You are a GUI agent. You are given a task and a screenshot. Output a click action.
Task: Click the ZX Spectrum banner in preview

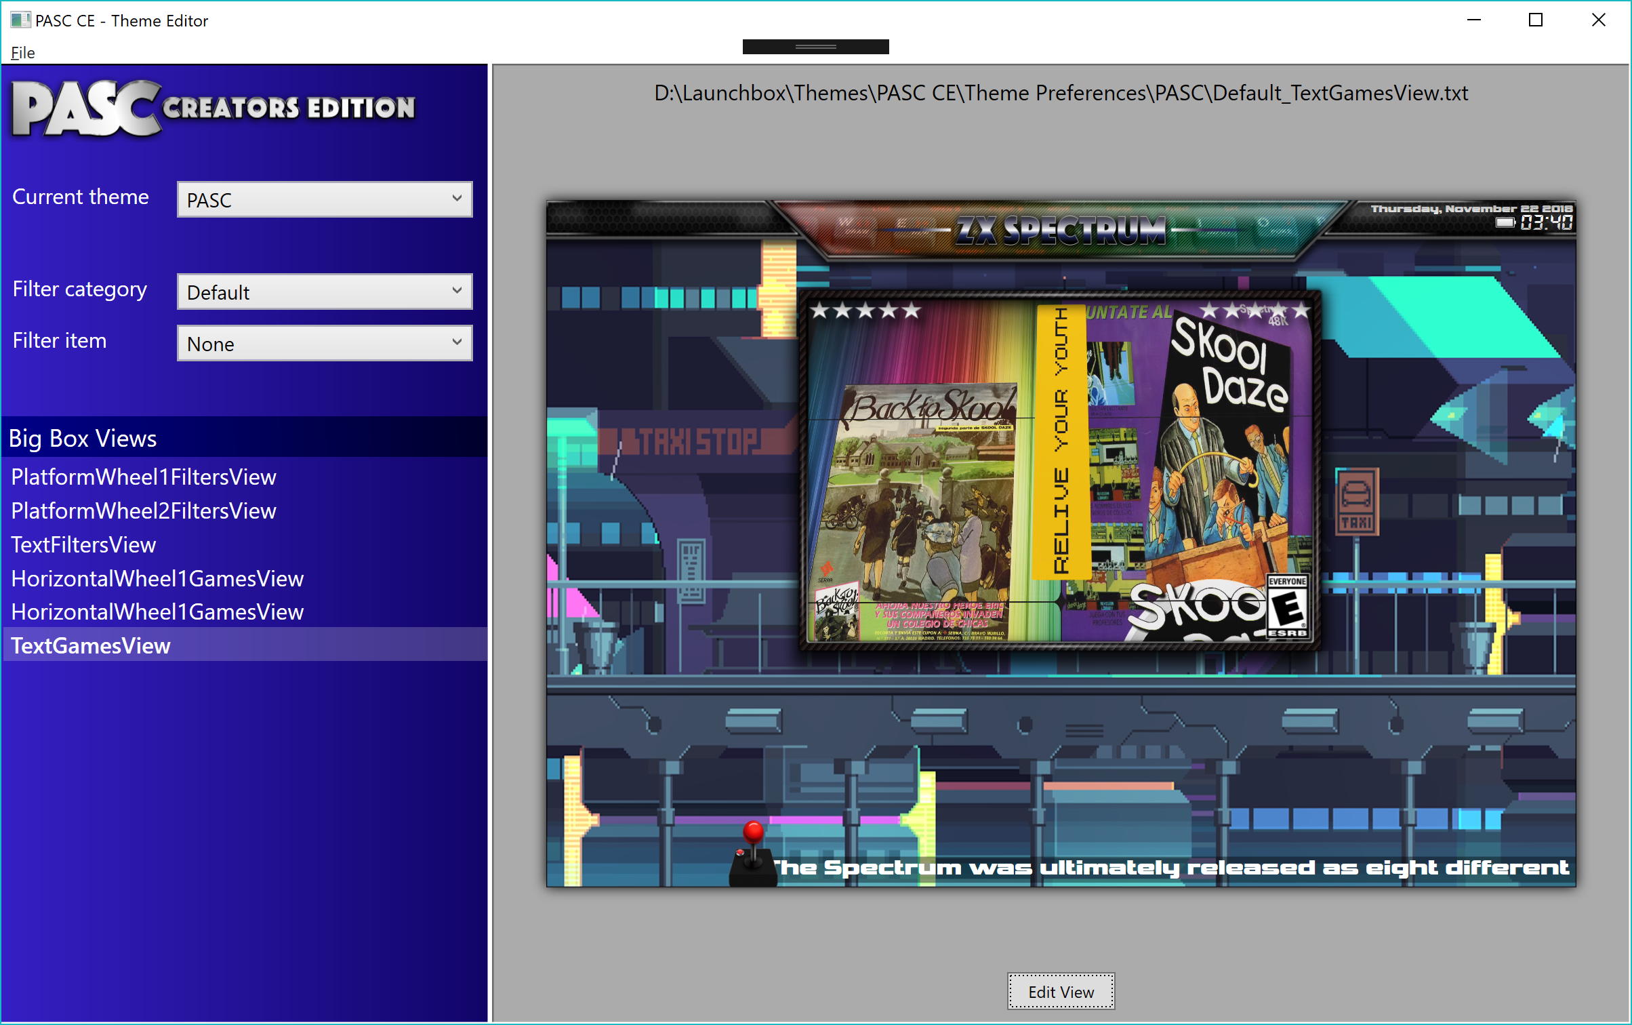1061,230
